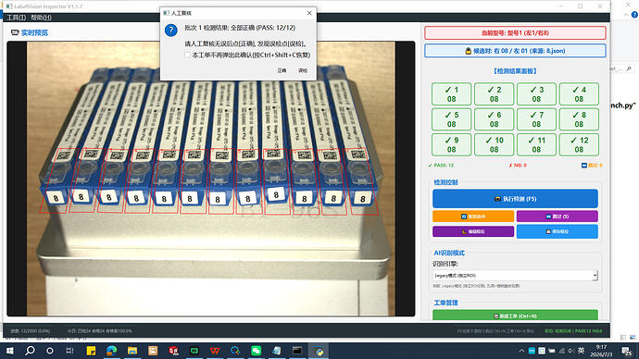The height and width of the screenshot is (359, 639).
Task: Open File Explorer from the taskbar
Action: click(x=132, y=351)
